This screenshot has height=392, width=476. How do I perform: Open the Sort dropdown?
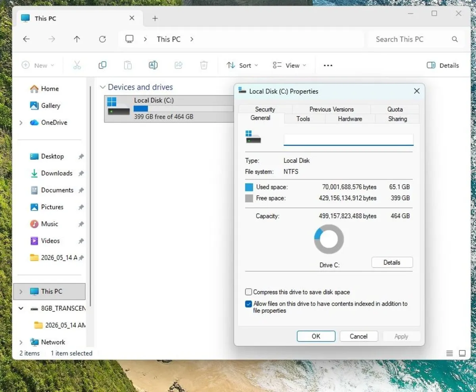pos(242,65)
